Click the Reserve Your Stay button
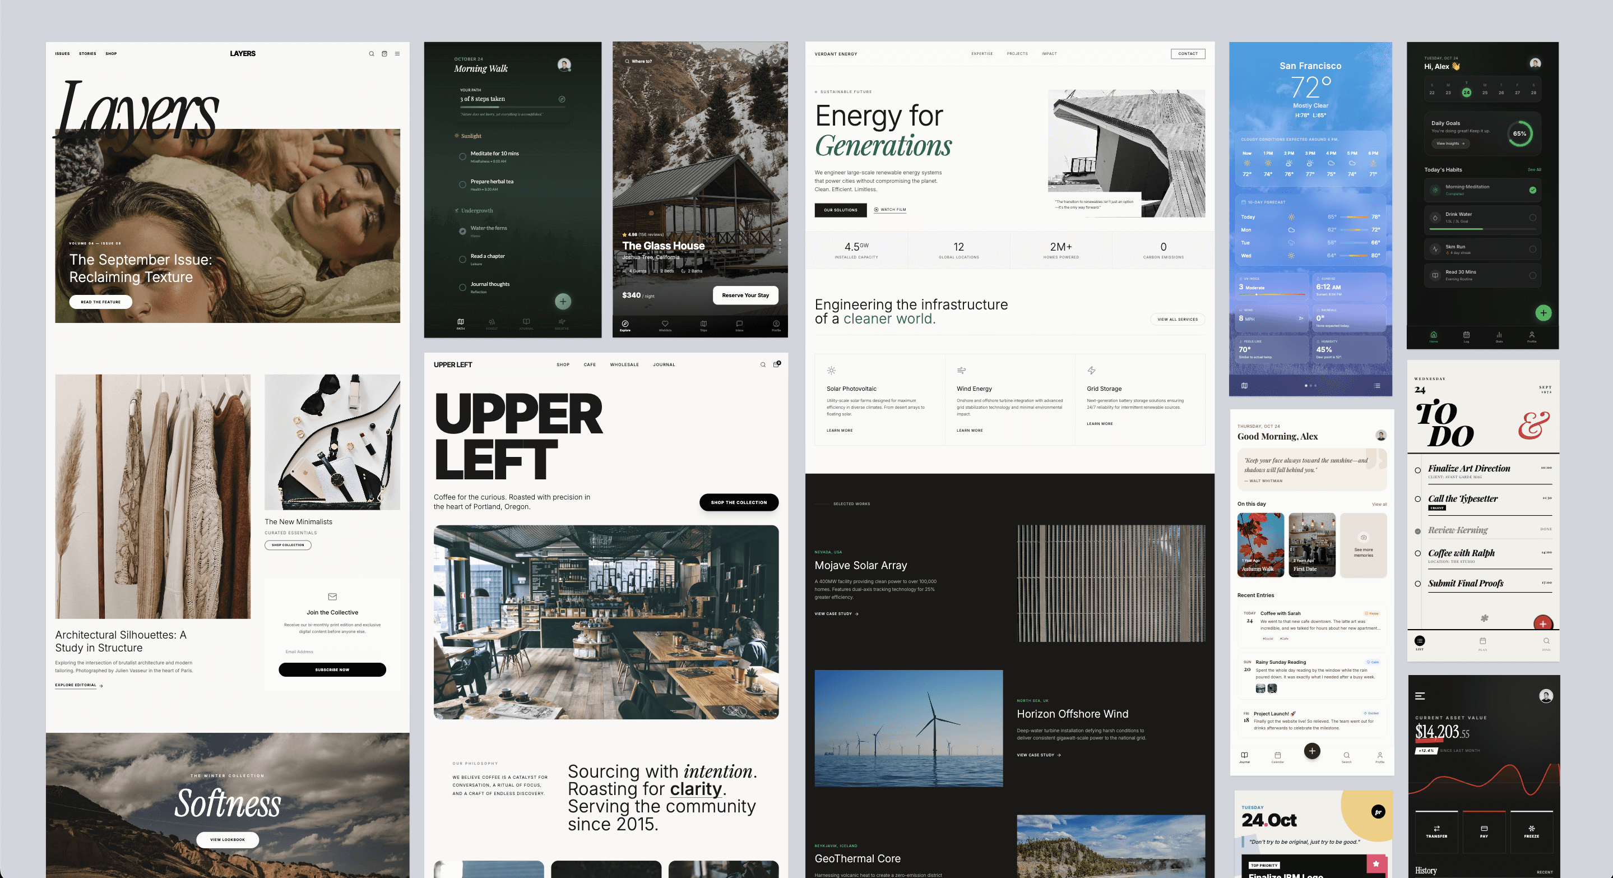 [x=745, y=295]
